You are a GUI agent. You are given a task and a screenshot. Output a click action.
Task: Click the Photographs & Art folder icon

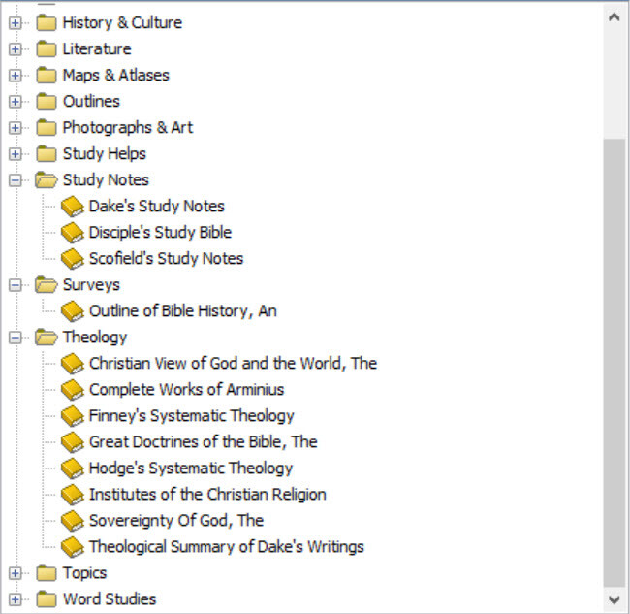(x=47, y=127)
